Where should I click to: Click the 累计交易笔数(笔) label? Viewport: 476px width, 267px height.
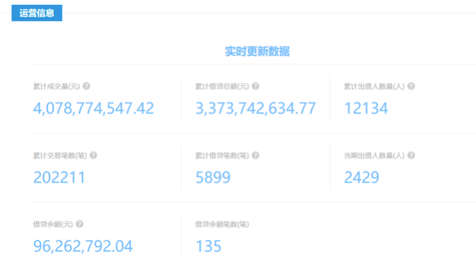[x=60, y=156]
